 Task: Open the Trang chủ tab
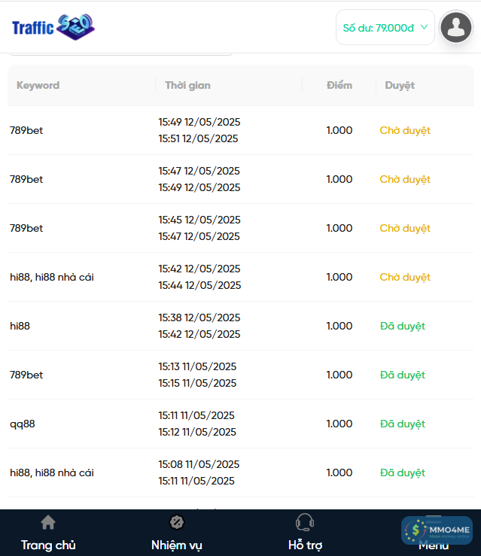(x=48, y=545)
